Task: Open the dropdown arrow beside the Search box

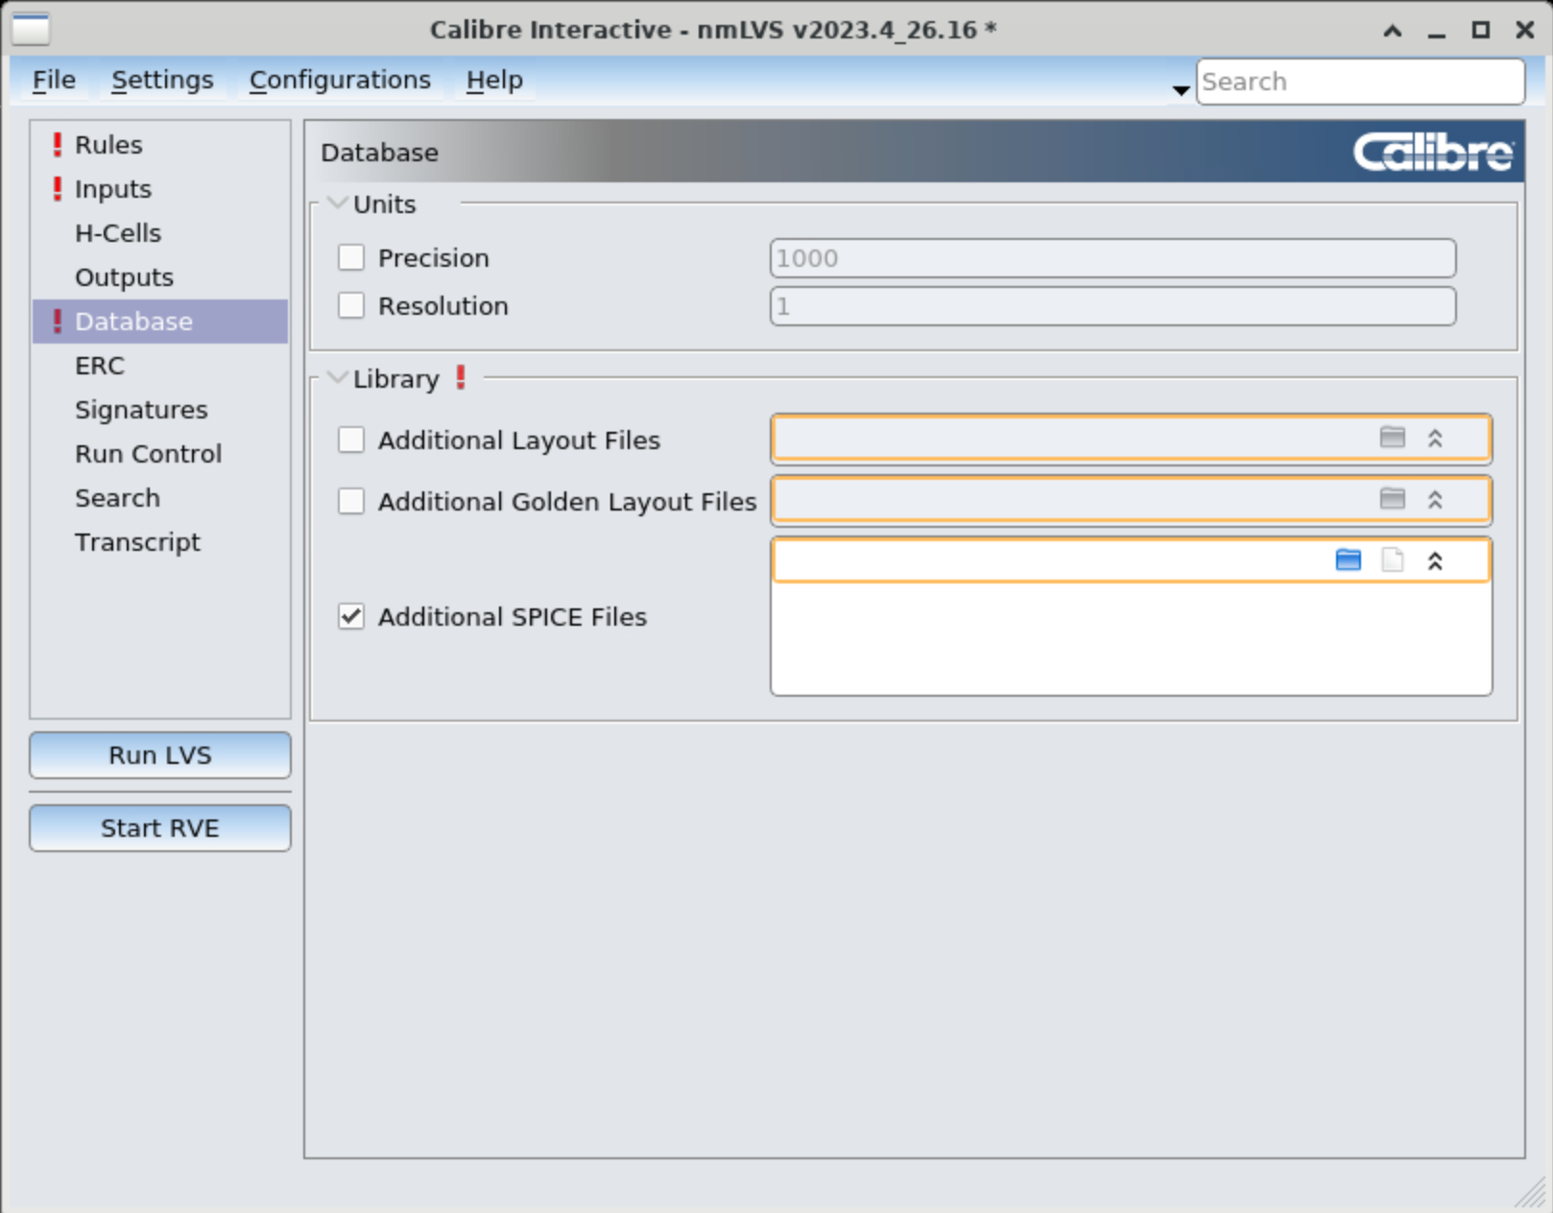Action: pyautogui.click(x=1182, y=89)
